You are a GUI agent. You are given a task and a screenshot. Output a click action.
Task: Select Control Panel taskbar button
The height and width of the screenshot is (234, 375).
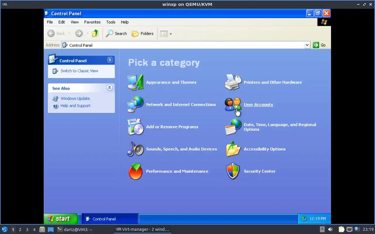110,219
